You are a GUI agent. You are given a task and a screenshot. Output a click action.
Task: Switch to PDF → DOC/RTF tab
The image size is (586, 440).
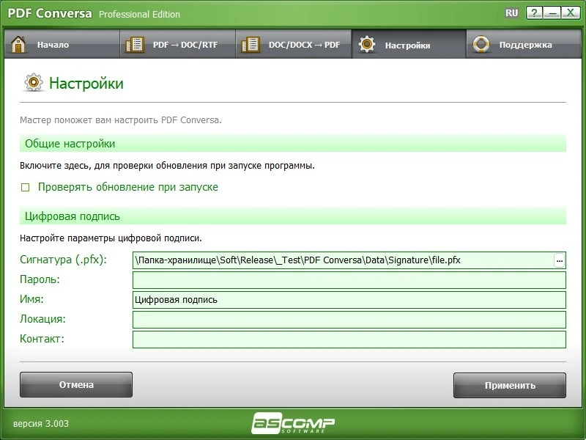pos(177,44)
